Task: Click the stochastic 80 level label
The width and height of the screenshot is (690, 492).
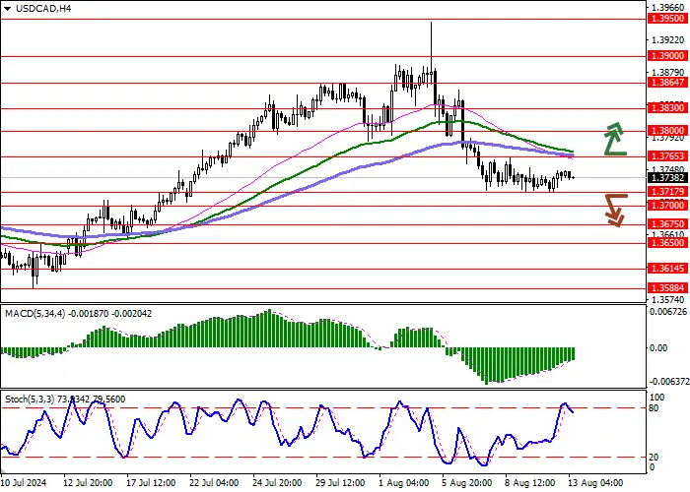Action: 654,408
